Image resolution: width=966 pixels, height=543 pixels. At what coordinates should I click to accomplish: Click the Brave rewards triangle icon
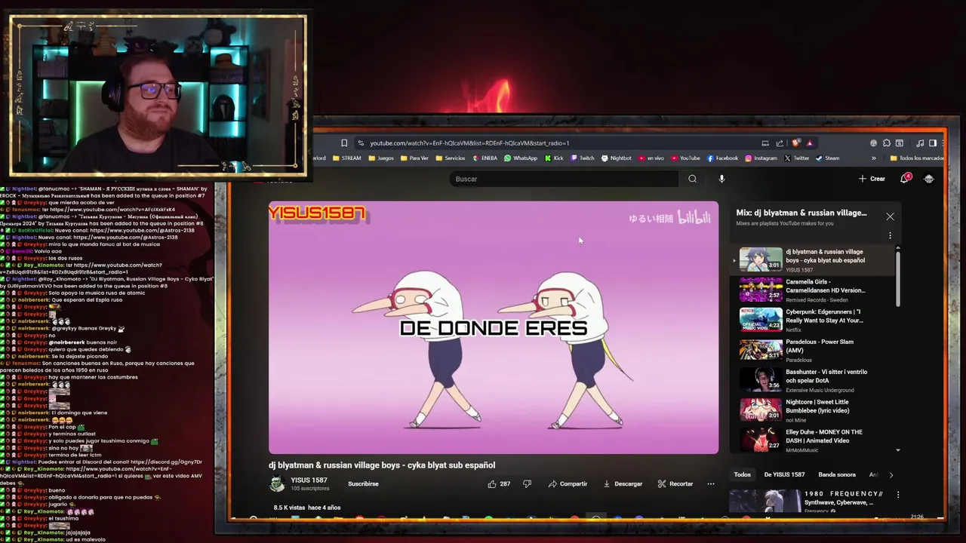click(809, 143)
